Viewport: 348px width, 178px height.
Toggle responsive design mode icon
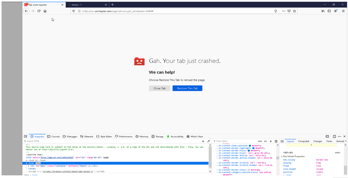coord(334,137)
